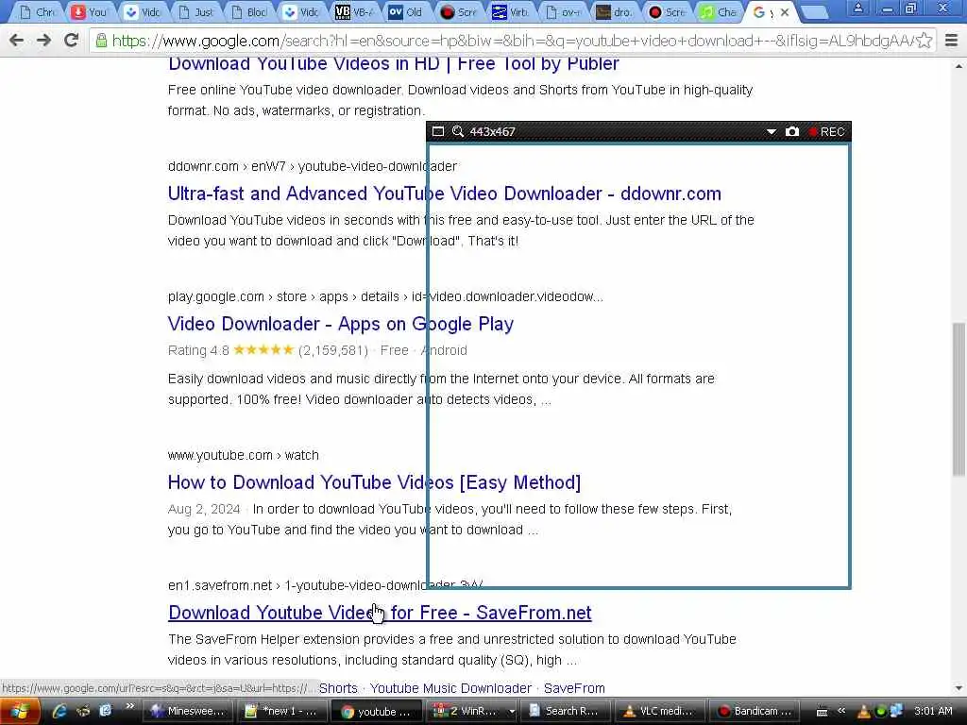Click the 3:01 AM taskbar clock
This screenshot has height=725, width=967.
click(933, 711)
